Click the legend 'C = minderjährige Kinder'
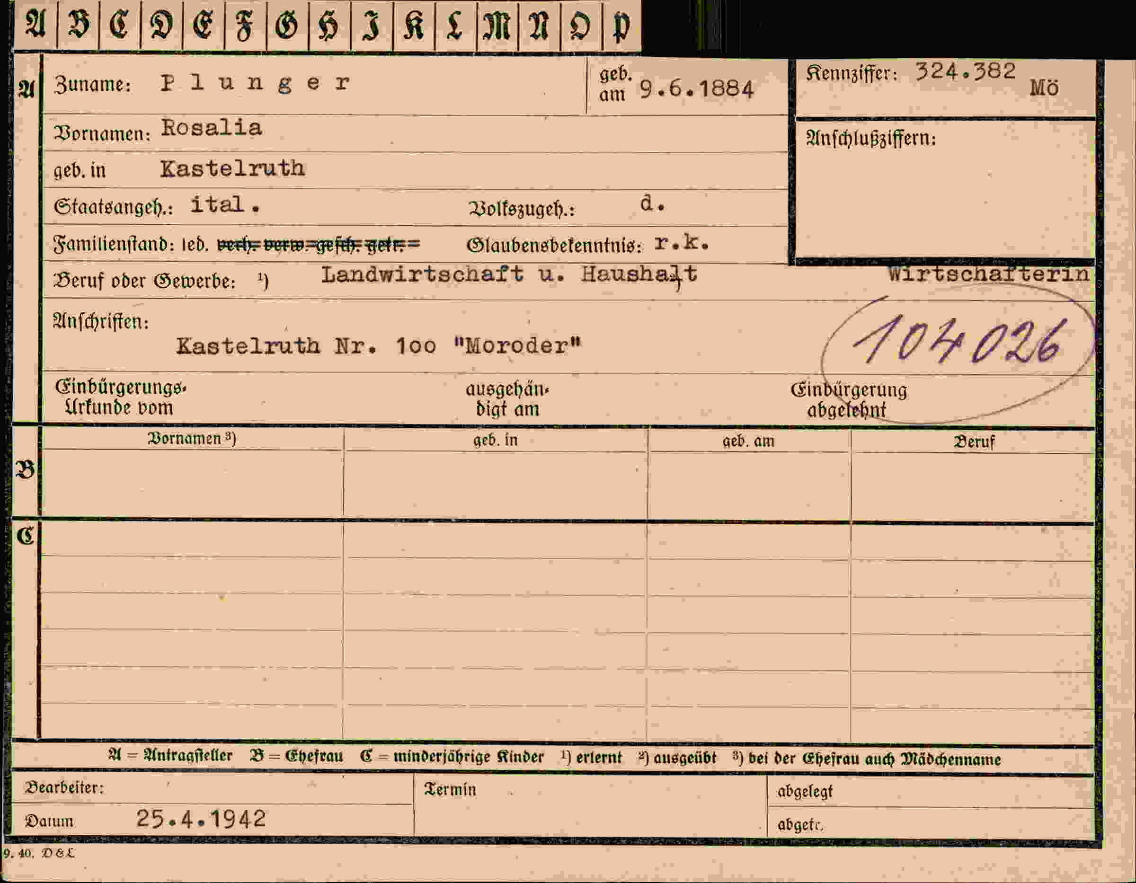Image resolution: width=1136 pixels, height=883 pixels. pyautogui.click(x=452, y=757)
